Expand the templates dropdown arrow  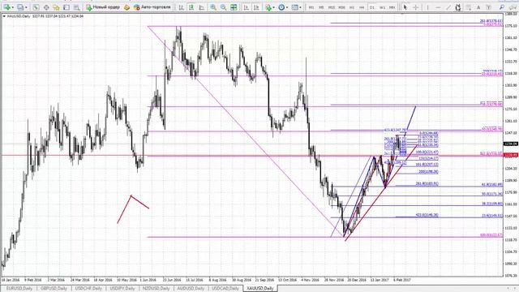pos(300,7)
